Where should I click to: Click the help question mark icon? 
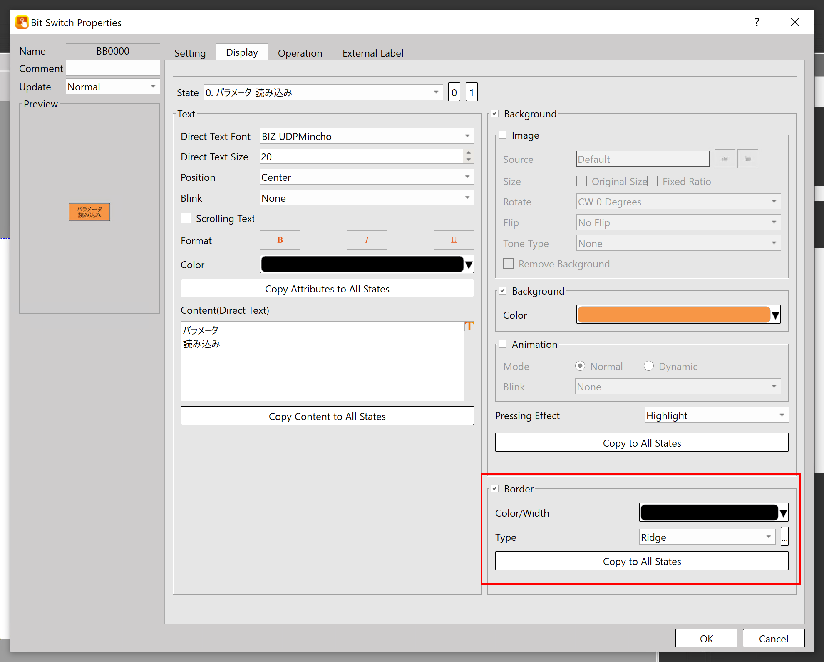pyautogui.click(x=757, y=22)
